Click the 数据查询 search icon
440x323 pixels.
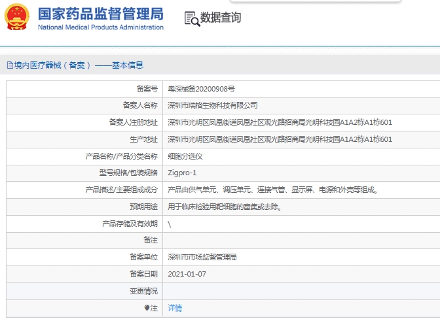point(192,19)
